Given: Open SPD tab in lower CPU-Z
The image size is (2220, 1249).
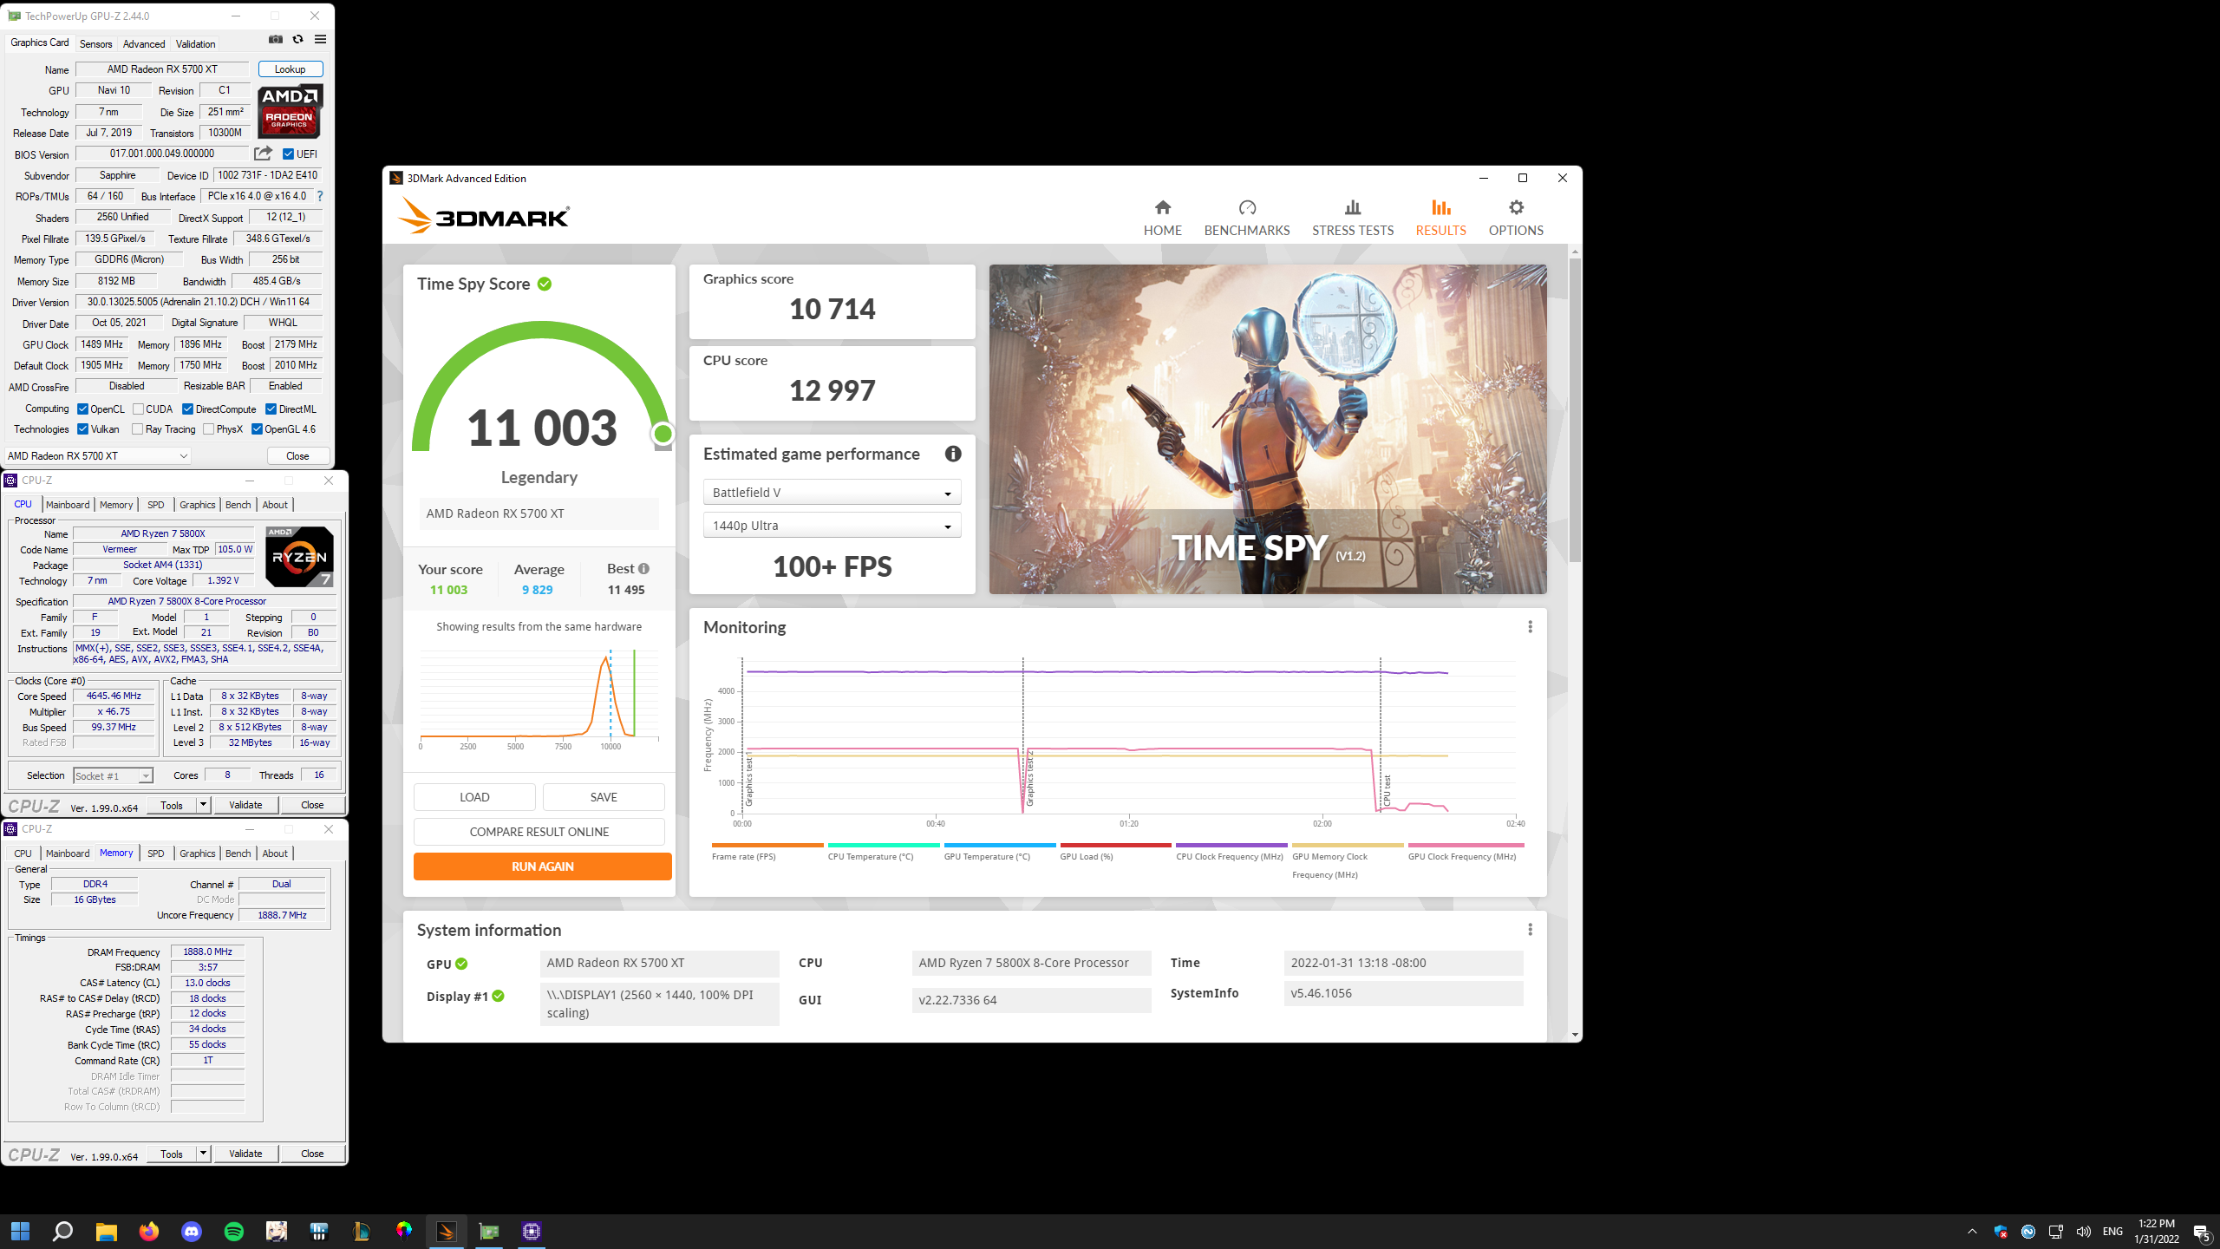Looking at the screenshot, I should (155, 853).
